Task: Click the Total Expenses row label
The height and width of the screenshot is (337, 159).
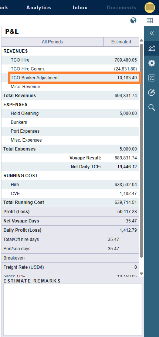Action: pos(20,149)
